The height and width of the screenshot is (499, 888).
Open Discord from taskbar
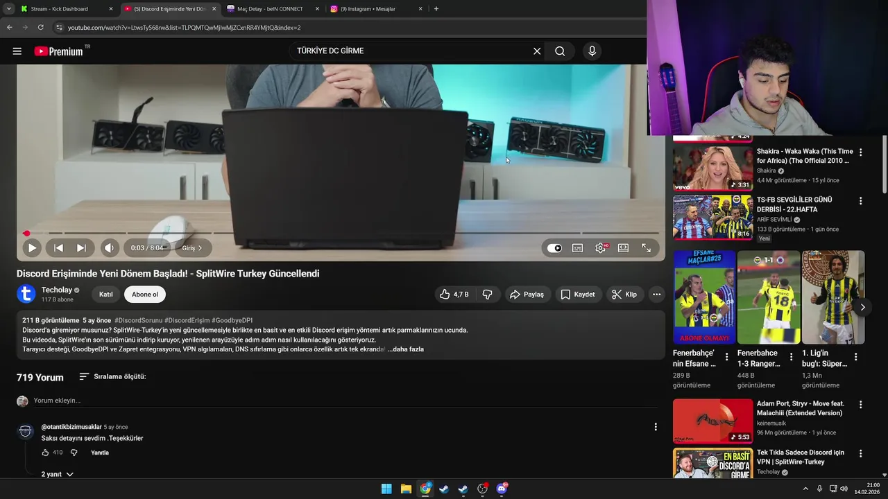point(502,489)
